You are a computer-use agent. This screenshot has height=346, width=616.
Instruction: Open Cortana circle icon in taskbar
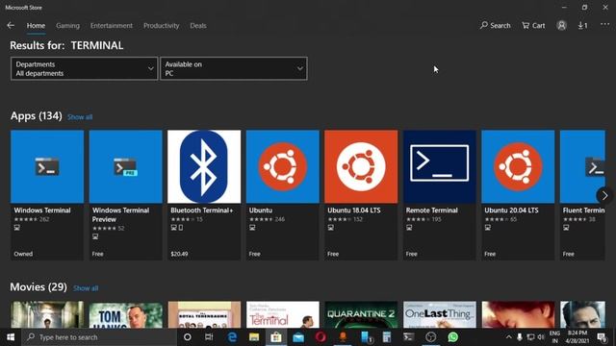[188, 337]
